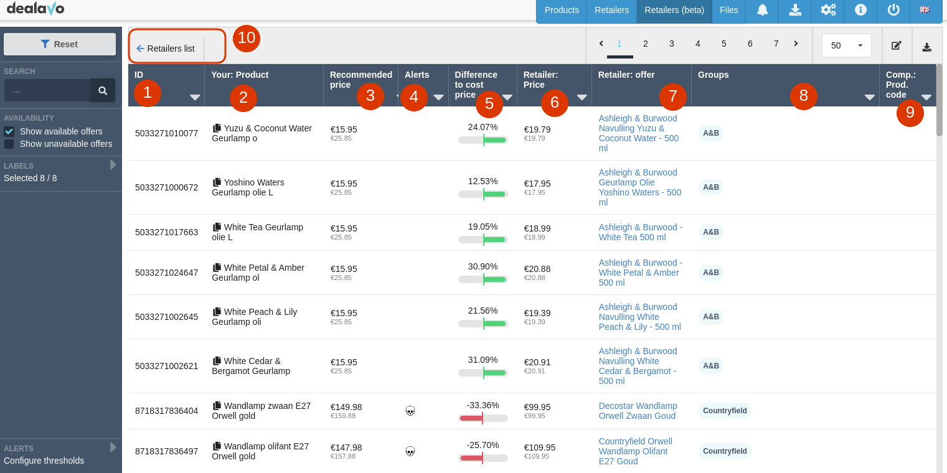Click the 24.07% difference bar
Viewport: 947px width, 473px height.
click(x=483, y=140)
